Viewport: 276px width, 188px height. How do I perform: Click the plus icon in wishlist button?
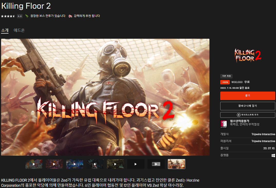(239, 115)
